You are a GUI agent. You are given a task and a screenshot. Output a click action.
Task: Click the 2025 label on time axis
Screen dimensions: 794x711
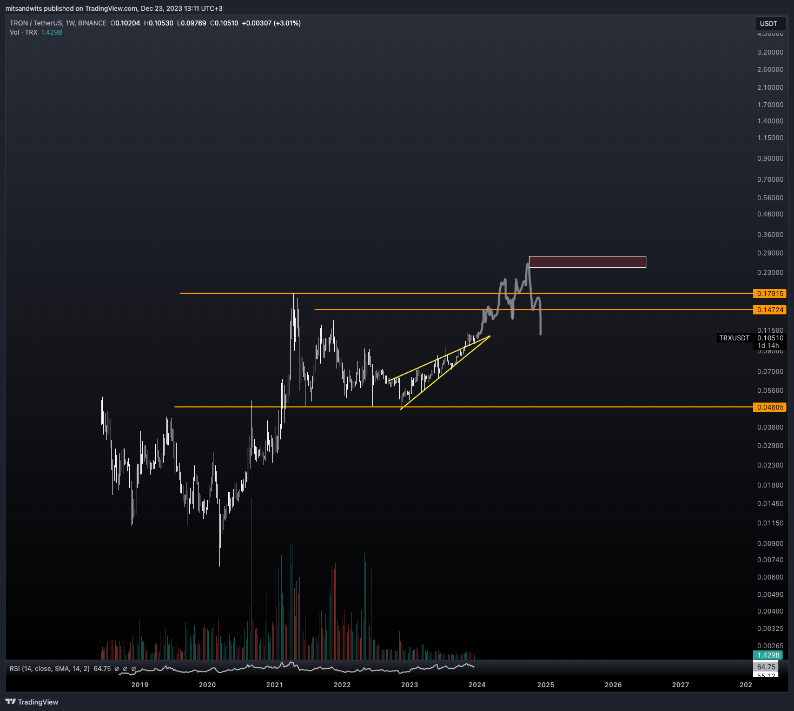[x=546, y=685]
